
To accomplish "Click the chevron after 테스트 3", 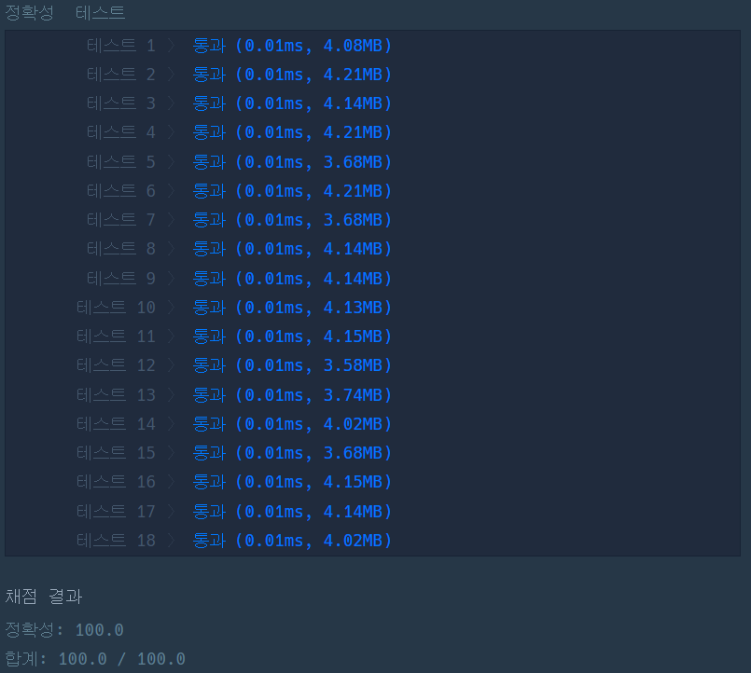I will 171,103.
